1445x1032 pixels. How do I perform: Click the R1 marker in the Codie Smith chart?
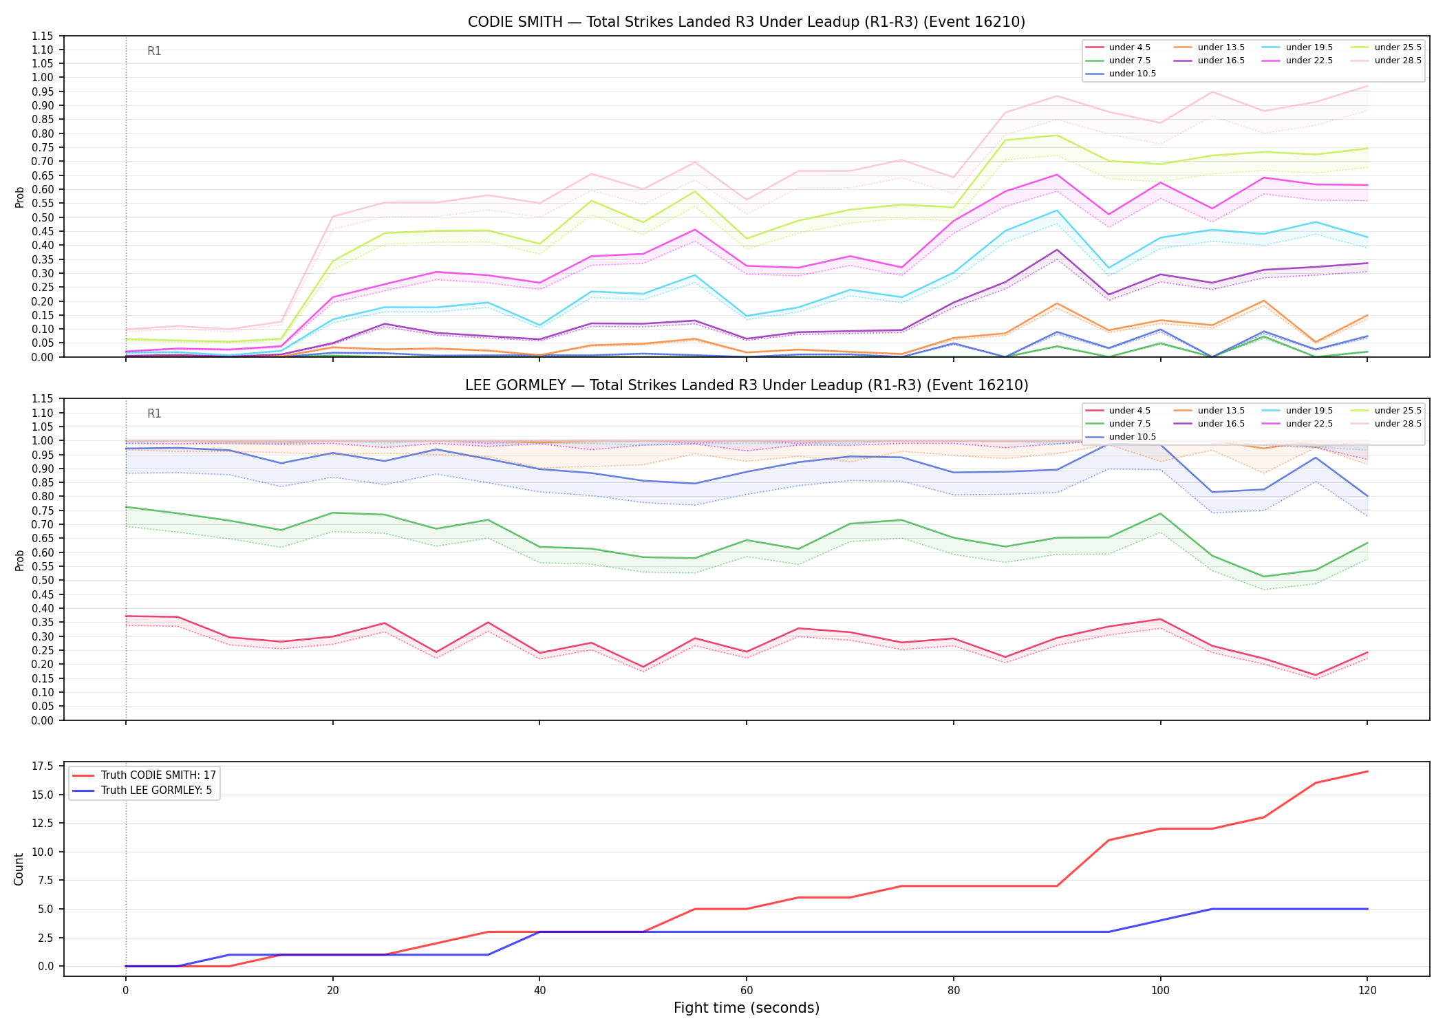click(154, 51)
